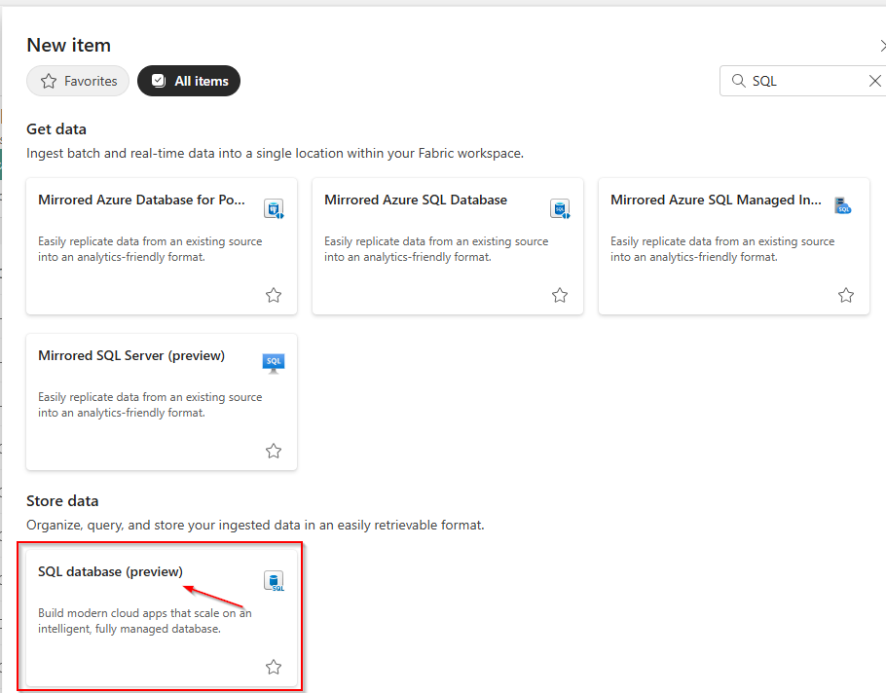Switch to the Favorites filter
Image resolution: width=886 pixels, height=693 pixels.
pyautogui.click(x=78, y=81)
